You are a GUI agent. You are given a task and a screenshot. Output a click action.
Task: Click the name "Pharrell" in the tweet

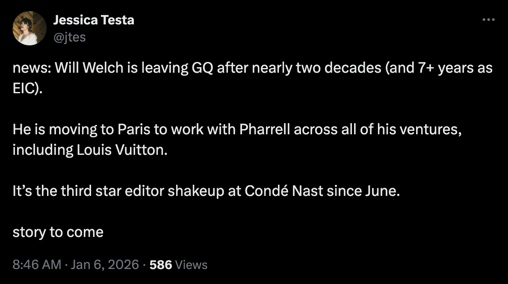tap(264, 130)
